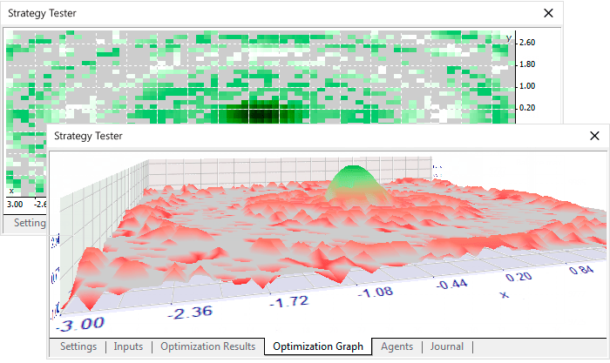Screen dimensions: 610x363
Task: Close the back Strategy Tester window
Action: coord(548,13)
